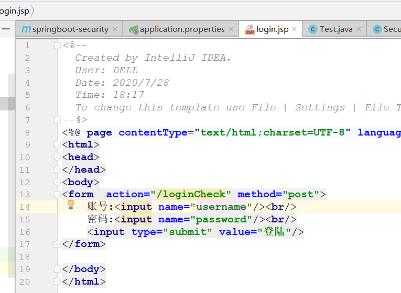Click the Maven icon on springboot-security tab

[x=26, y=29]
